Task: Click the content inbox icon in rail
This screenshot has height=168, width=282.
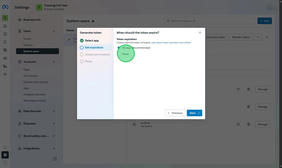Action: pyautogui.click(x=5, y=50)
